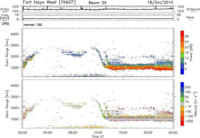Select the normal 150 CPID entry

tap(33, 25)
